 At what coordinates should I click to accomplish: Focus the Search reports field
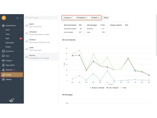[41, 18]
